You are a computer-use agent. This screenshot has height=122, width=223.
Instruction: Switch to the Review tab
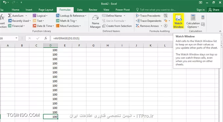click(93, 10)
